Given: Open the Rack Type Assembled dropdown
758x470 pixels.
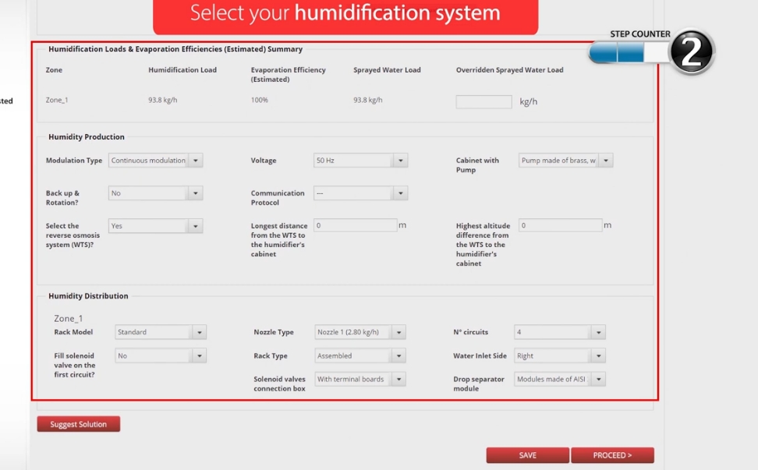Looking at the screenshot, I should (x=360, y=356).
